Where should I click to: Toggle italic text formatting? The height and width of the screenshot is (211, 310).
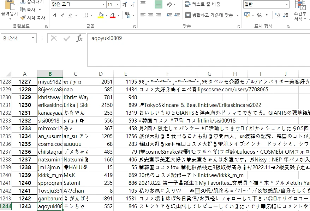coord(62,15)
